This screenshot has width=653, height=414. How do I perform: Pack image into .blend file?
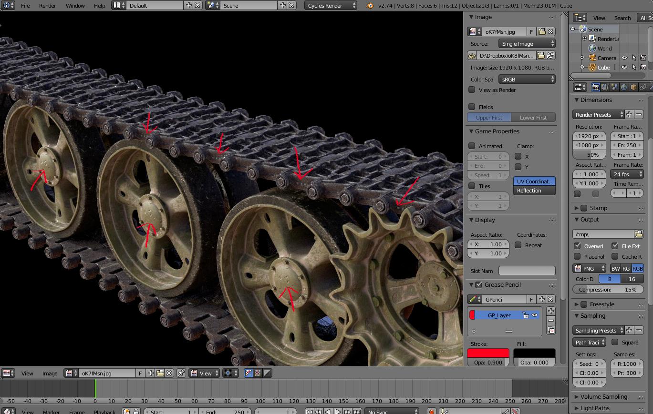[x=472, y=56]
